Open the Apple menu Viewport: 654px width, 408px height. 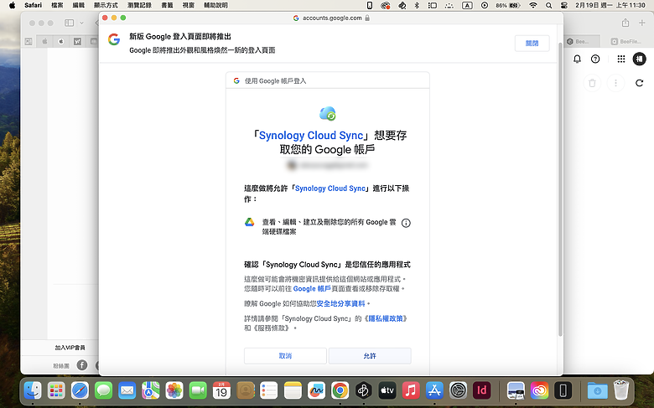click(x=12, y=5)
